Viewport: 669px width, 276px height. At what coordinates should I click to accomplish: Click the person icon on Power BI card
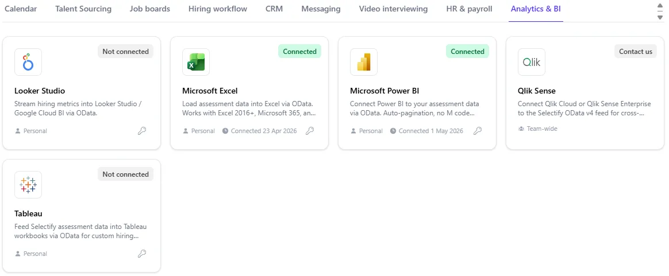pos(353,131)
